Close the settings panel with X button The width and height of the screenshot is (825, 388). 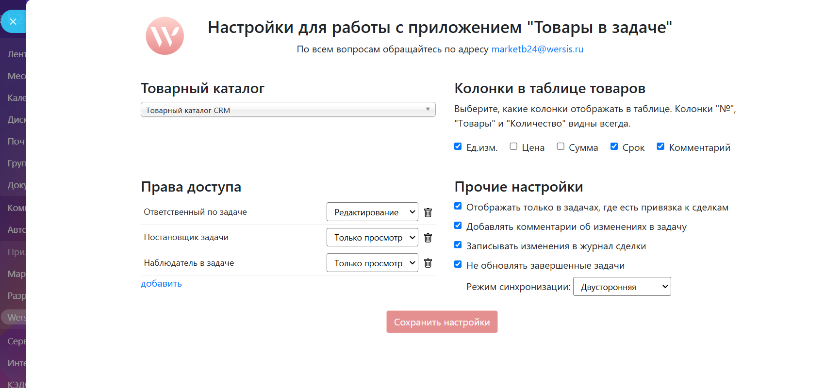coord(13,21)
